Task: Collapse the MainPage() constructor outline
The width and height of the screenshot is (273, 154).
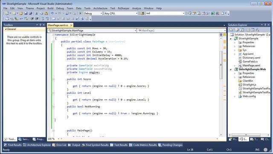Action: click(x=53, y=130)
